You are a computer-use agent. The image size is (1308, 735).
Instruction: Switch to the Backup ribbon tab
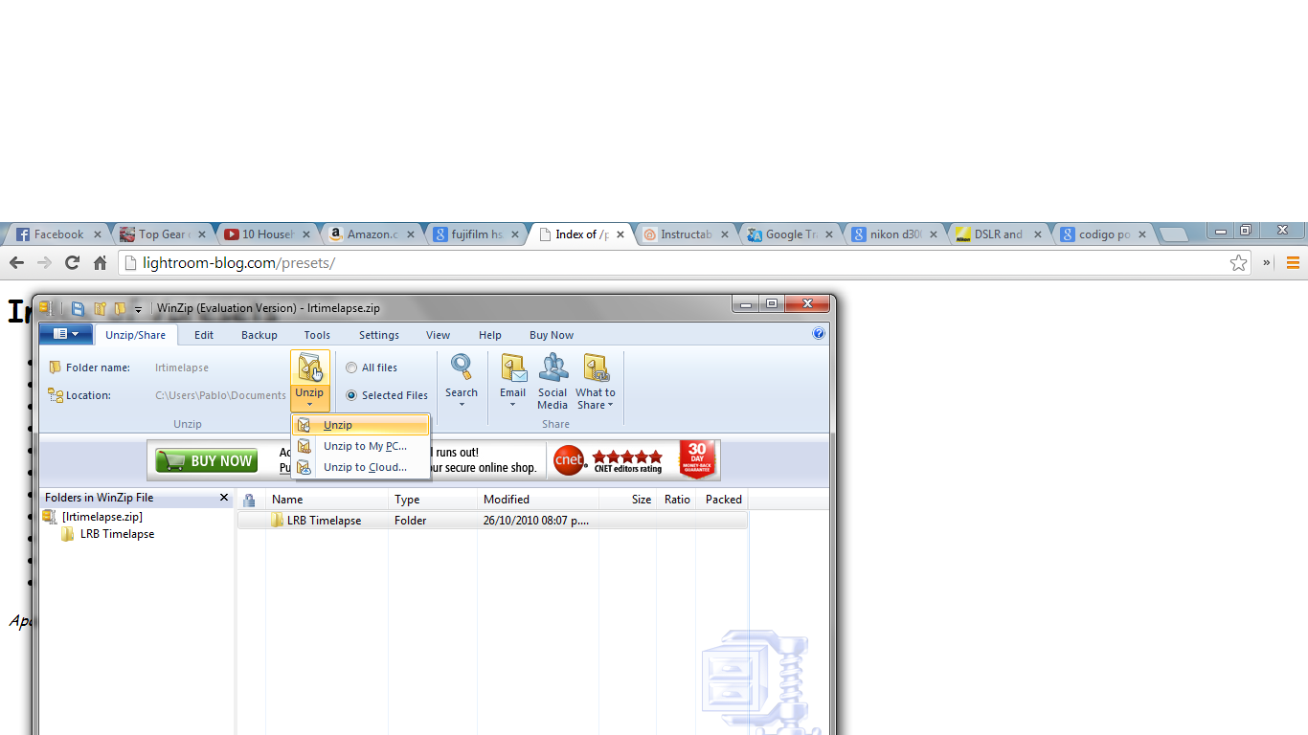[x=259, y=335]
